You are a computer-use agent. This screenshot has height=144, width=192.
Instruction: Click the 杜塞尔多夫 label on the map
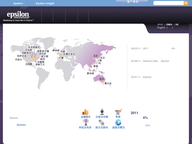tap(69, 54)
